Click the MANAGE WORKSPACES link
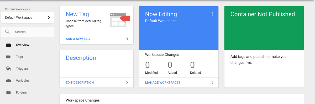The width and height of the screenshot is (315, 104). (x=163, y=83)
